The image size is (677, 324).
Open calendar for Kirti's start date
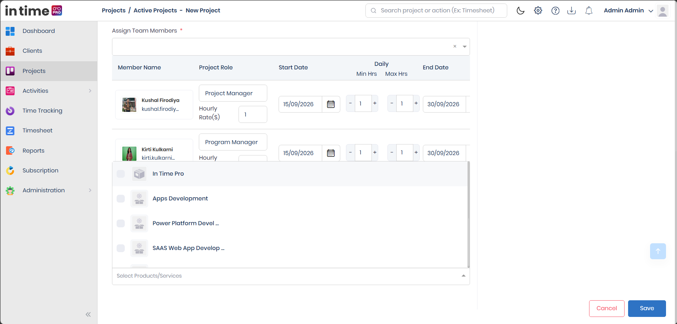331,153
